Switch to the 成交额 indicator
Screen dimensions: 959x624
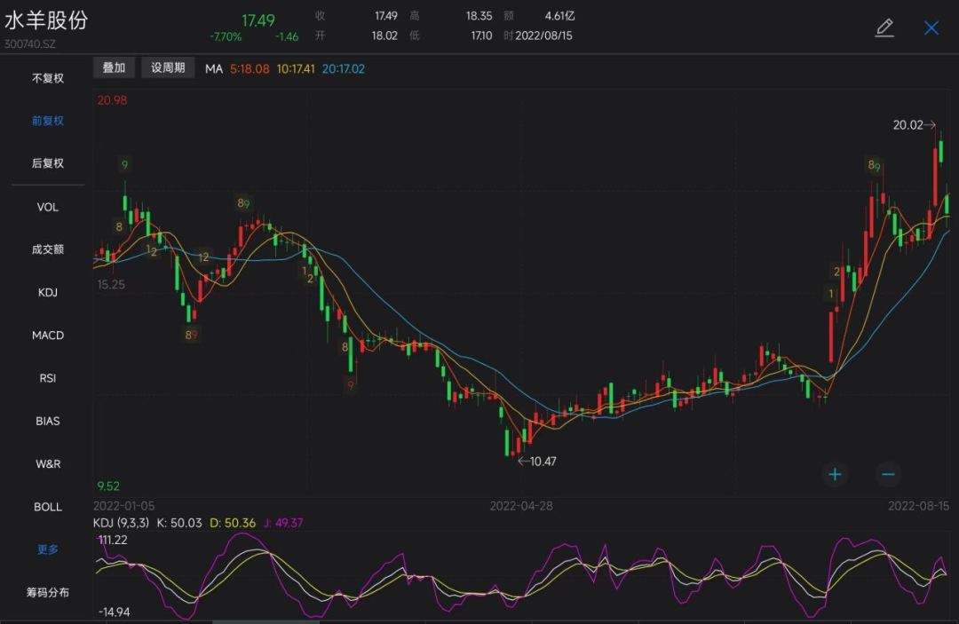48,249
